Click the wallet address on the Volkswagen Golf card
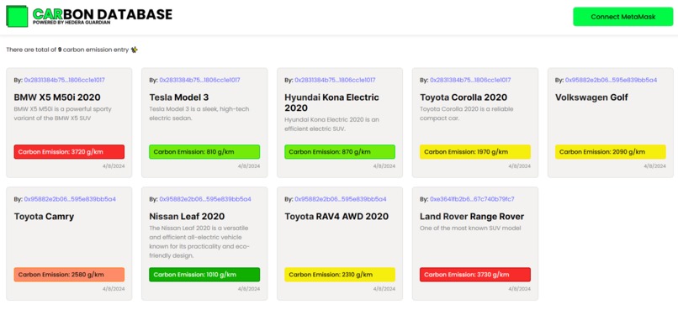Image resolution: width=678 pixels, height=336 pixels. tap(611, 80)
